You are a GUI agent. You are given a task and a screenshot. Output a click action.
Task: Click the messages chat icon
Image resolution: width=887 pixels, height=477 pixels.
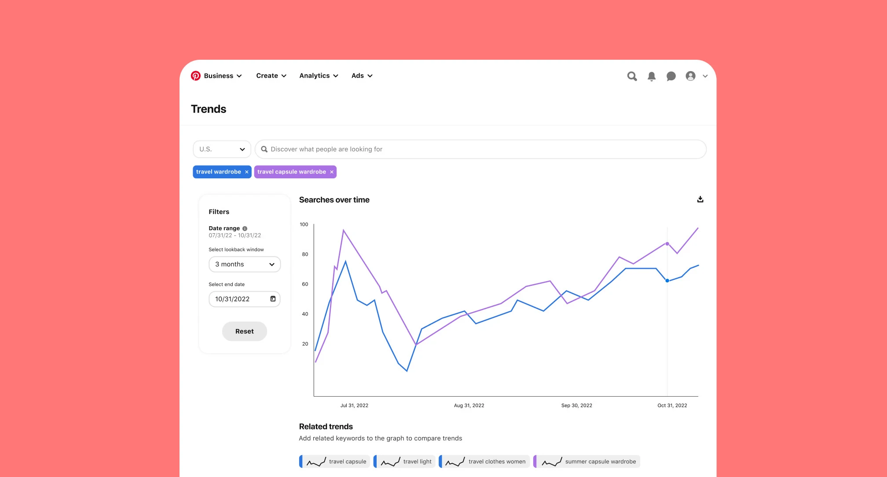[x=671, y=75]
